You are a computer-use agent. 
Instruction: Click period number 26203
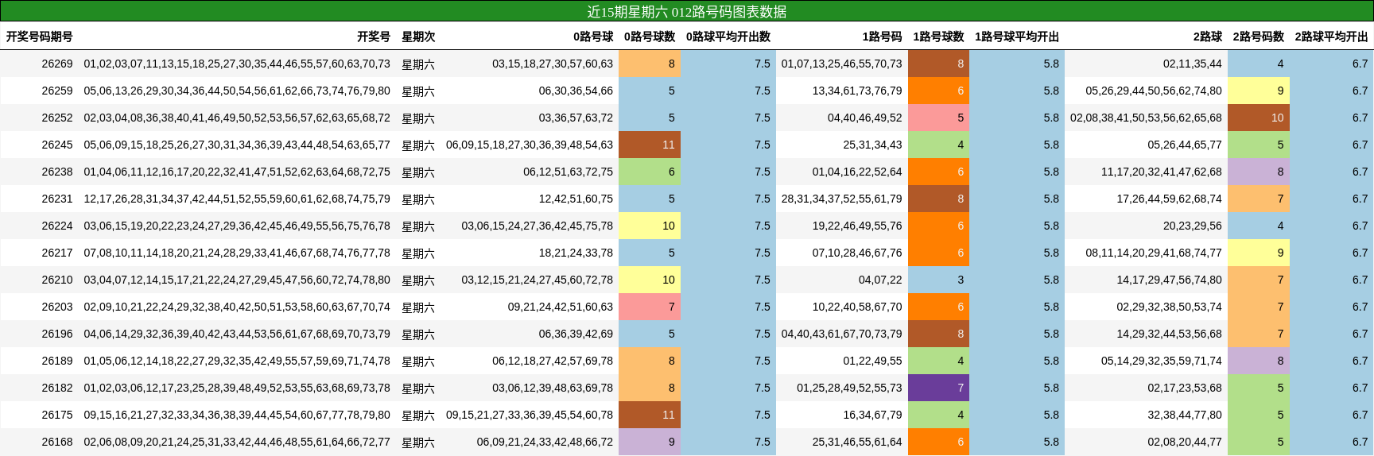pyautogui.click(x=57, y=307)
